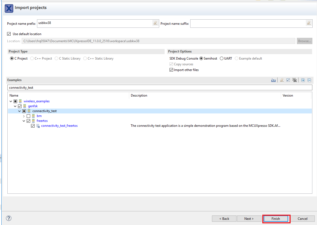This screenshot has width=317, height=225.
Task: Click the select all checkmark icon in Examples toolbar
Action: (x=288, y=80)
